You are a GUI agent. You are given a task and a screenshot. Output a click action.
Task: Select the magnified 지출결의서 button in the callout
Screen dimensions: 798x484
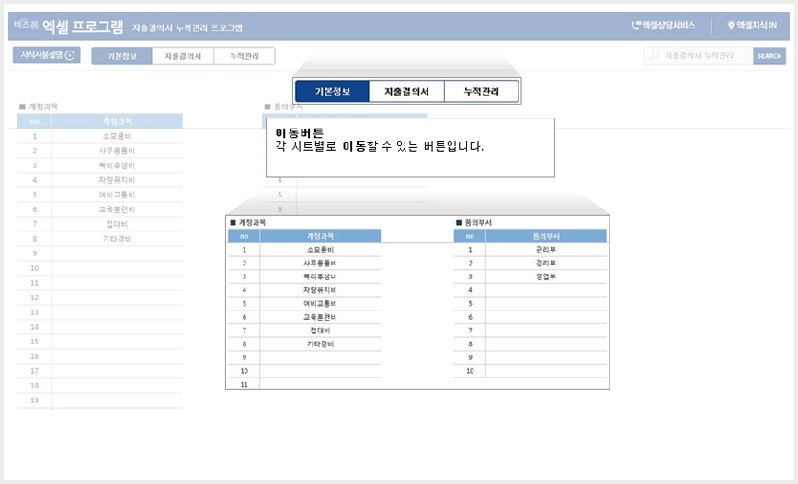coord(406,92)
